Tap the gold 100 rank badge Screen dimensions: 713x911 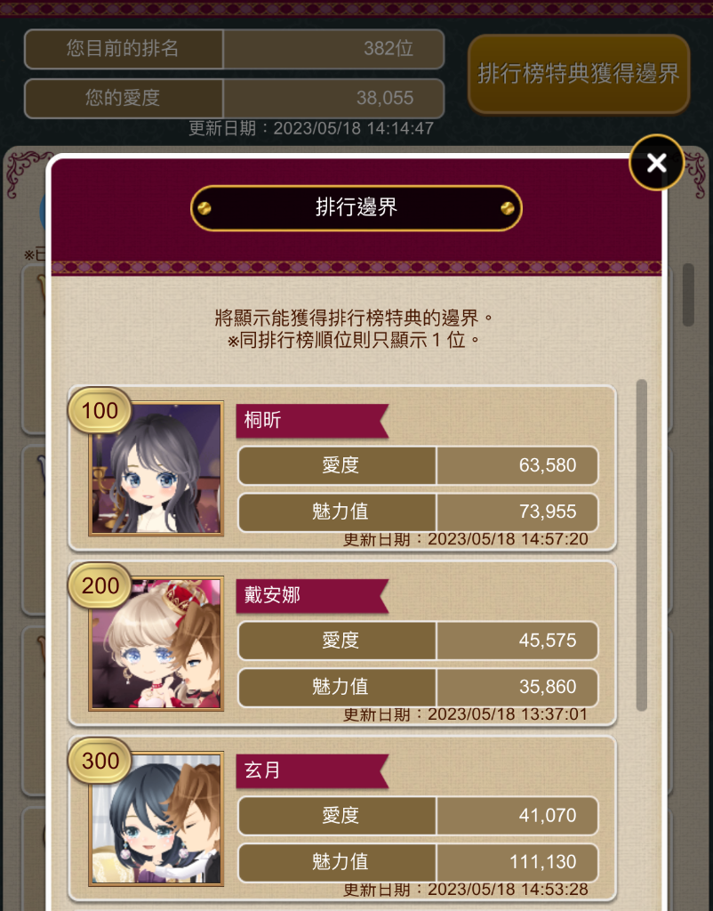[100, 411]
